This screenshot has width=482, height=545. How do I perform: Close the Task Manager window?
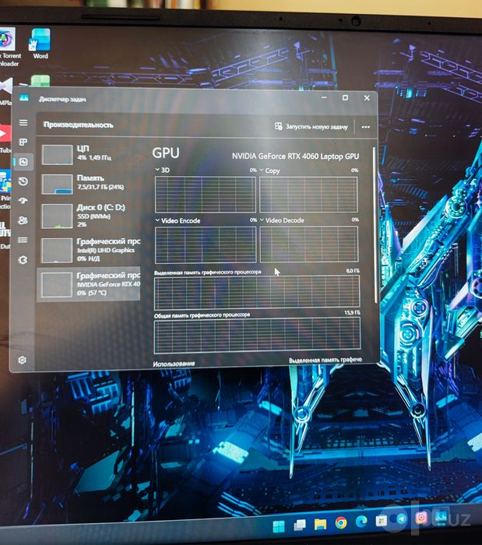tap(367, 98)
